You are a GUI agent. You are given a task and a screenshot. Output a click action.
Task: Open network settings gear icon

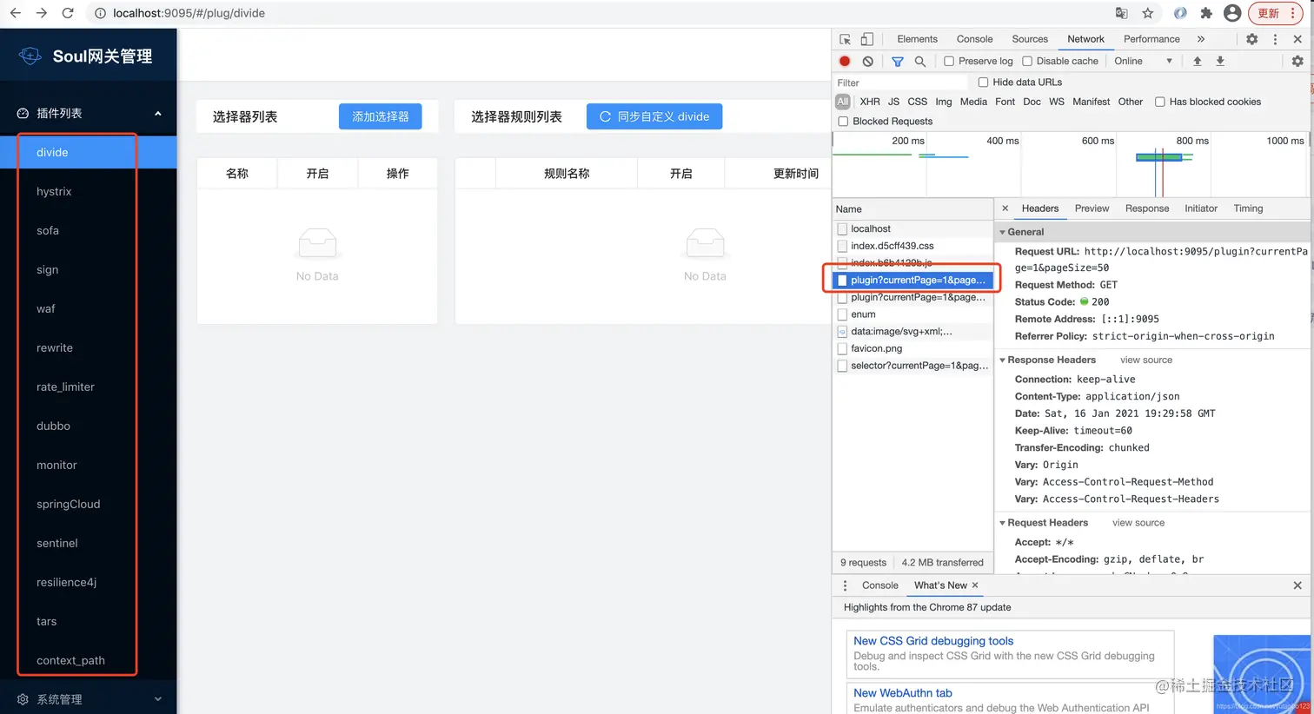[x=1297, y=61]
